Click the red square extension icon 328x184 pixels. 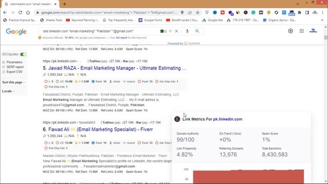pyautogui.click(x=222, y=12)
